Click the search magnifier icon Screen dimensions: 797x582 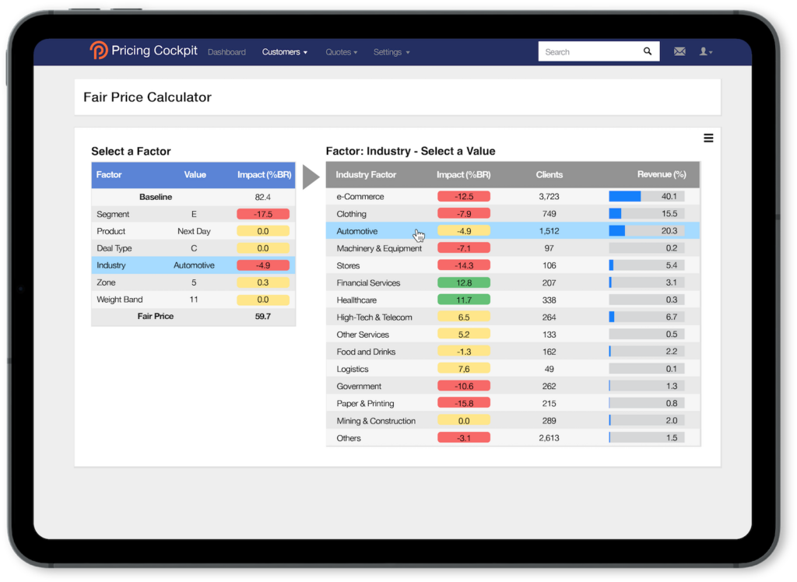(x=648, y=52)
